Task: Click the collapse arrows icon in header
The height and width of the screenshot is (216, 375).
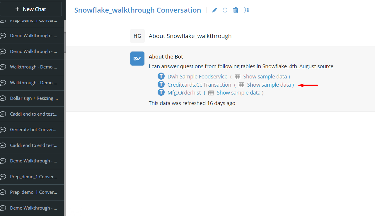Action: coord(247,10)
